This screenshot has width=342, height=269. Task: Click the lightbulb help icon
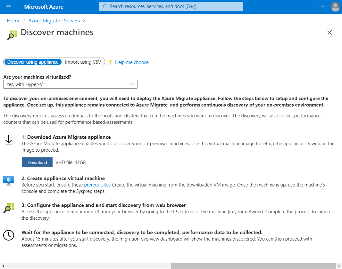tap(111, 62)
